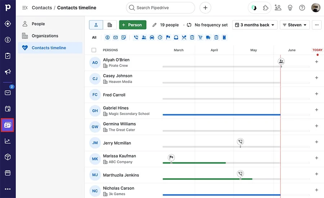Tick the select-all checkbox beside PERSONS
The width and height of the screenshot is (324, 198).
click(x=94, y=50)
